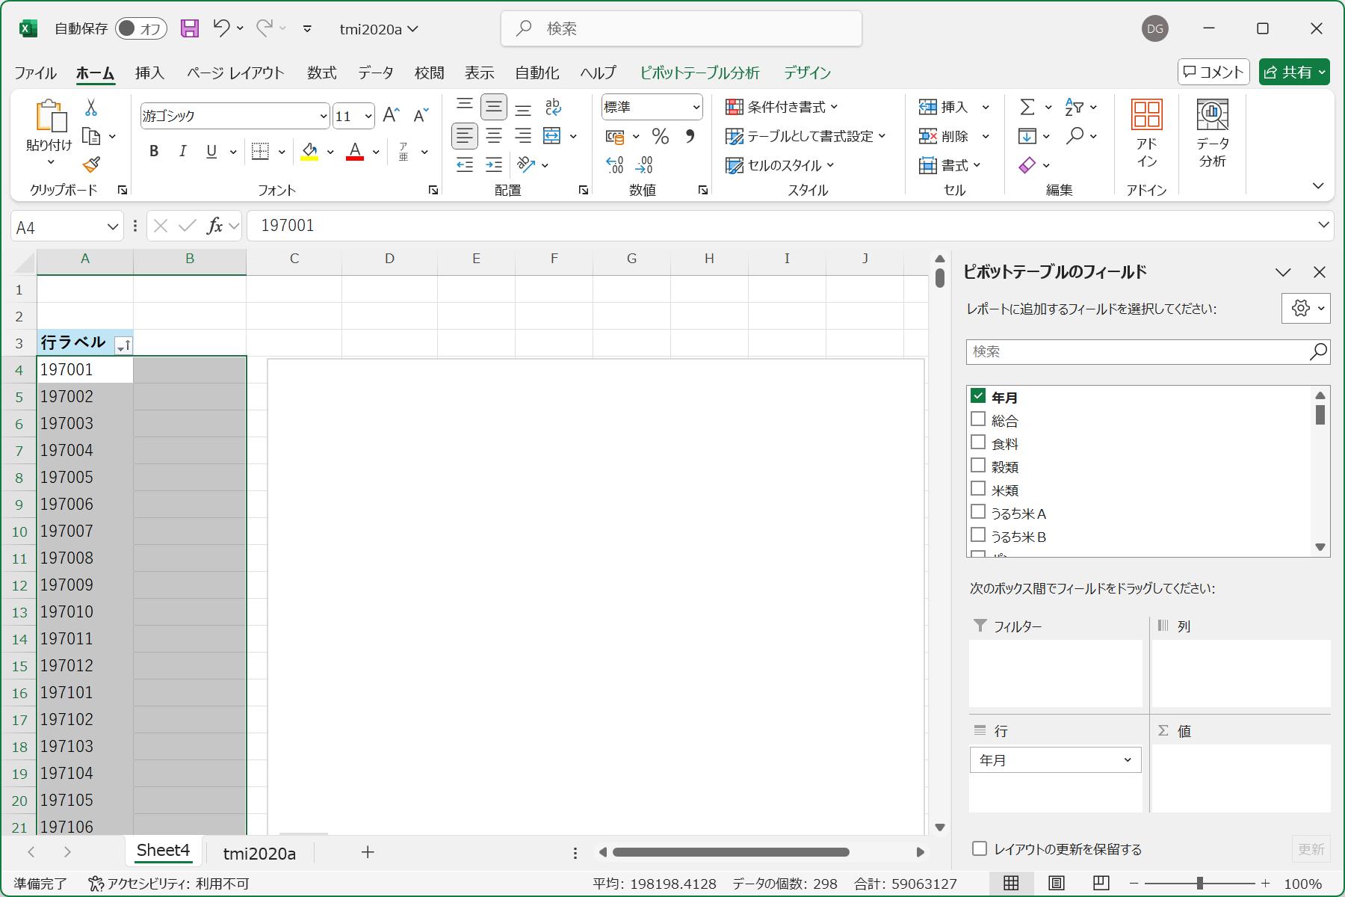
Task: Check the 総合 field checkbox
Action: click(x=978, y=419)
